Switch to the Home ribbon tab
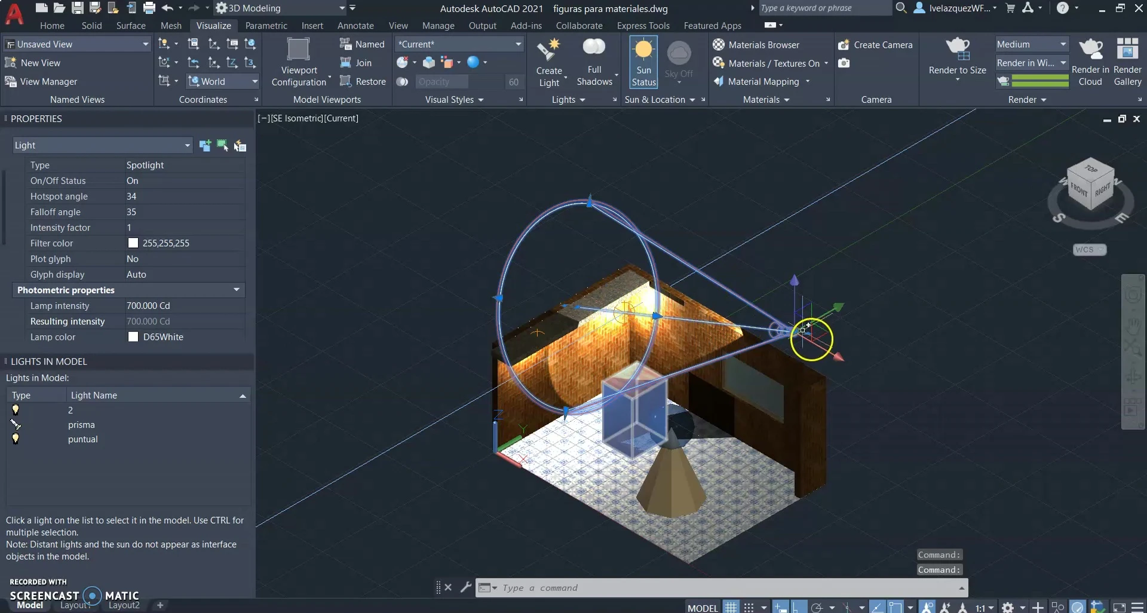Screen dimensions: 1147x613 (x=52, y=26)
